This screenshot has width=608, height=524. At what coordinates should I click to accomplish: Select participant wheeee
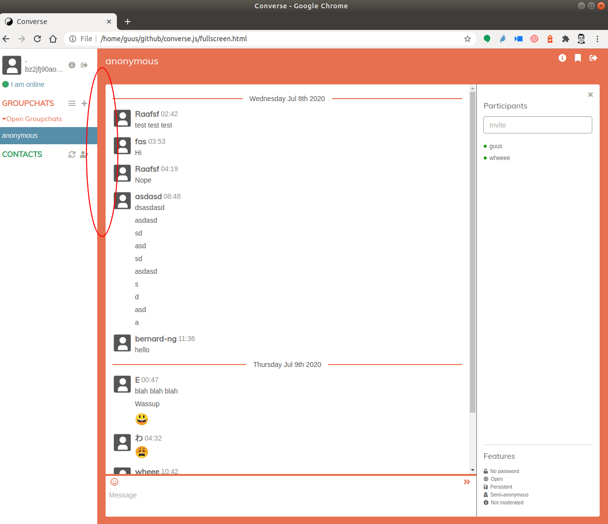pos(499,158)
